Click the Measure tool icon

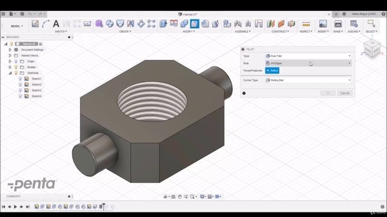click(306, 24)
